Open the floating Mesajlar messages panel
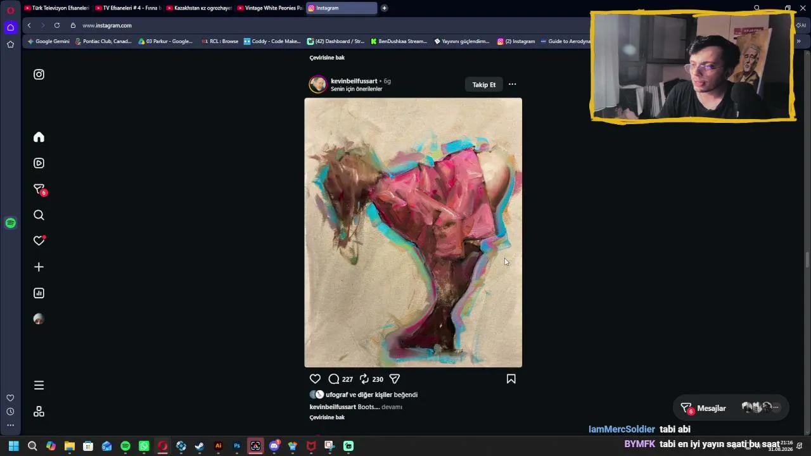 point(731,408)
